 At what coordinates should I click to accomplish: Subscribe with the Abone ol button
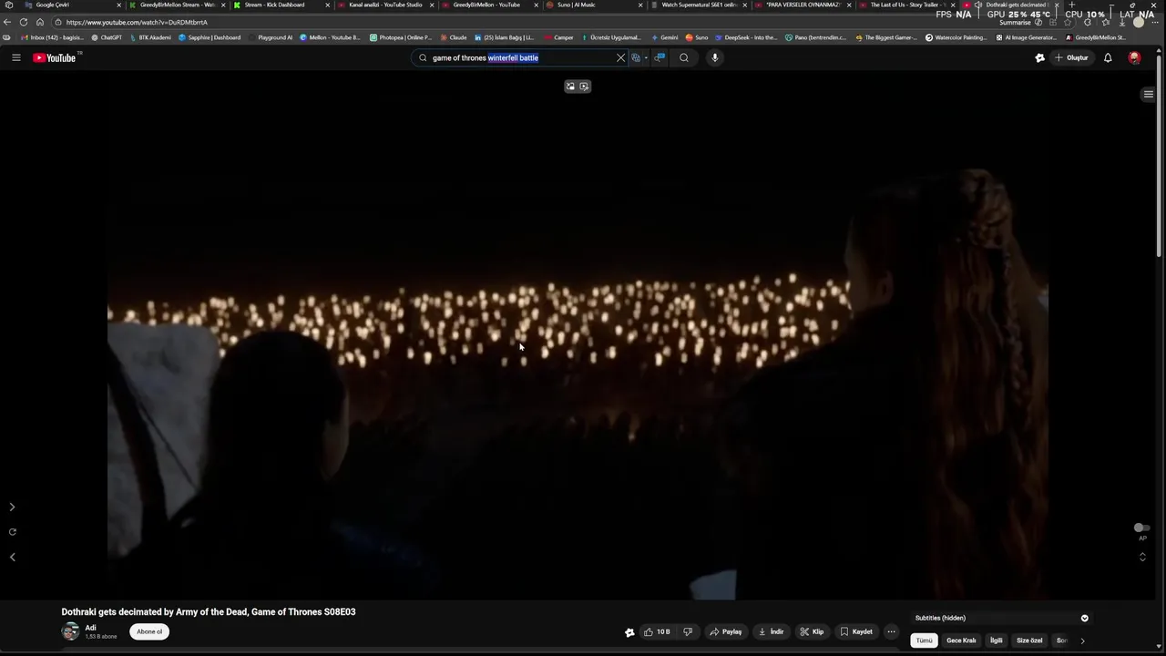pos(149,631)
